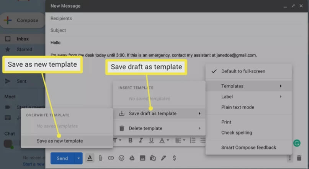Discard draft with the trash icon
The width and height of the screenshot is (309, 169).
click(299, 158)
